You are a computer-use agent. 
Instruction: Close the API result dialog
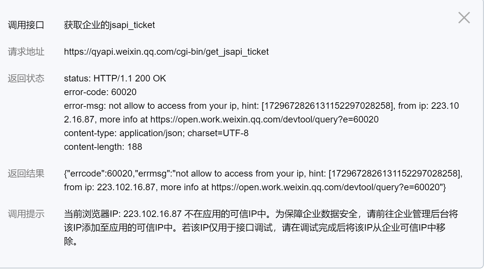click(x=464, y=19)
